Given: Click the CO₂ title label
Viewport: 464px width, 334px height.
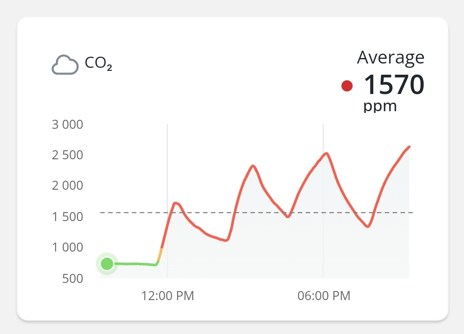Looking at the screenshot, I should [x=98, y=64].
